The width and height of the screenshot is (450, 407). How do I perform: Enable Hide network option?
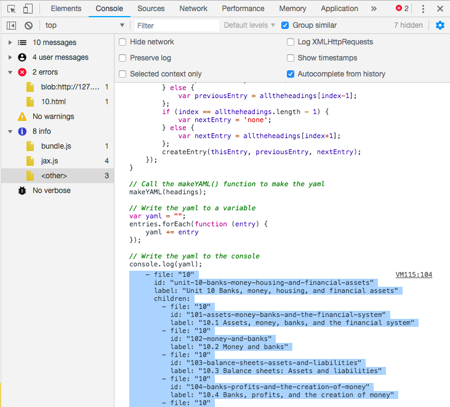pyautogui.click(x=123, y=42)
